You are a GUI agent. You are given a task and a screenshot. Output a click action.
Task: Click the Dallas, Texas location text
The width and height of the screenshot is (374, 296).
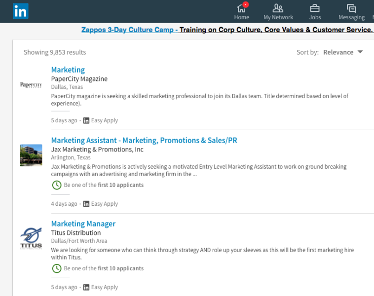(x=67, y=87)
